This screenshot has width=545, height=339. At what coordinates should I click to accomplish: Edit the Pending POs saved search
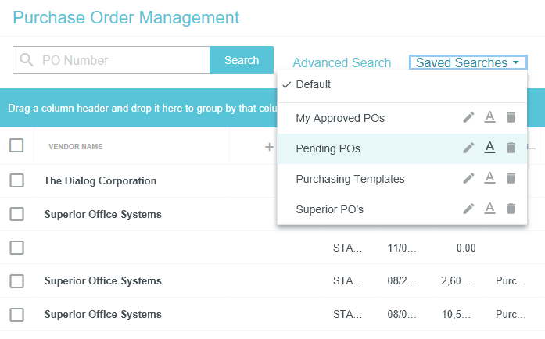pyautogui.click(x=468, y=148)
